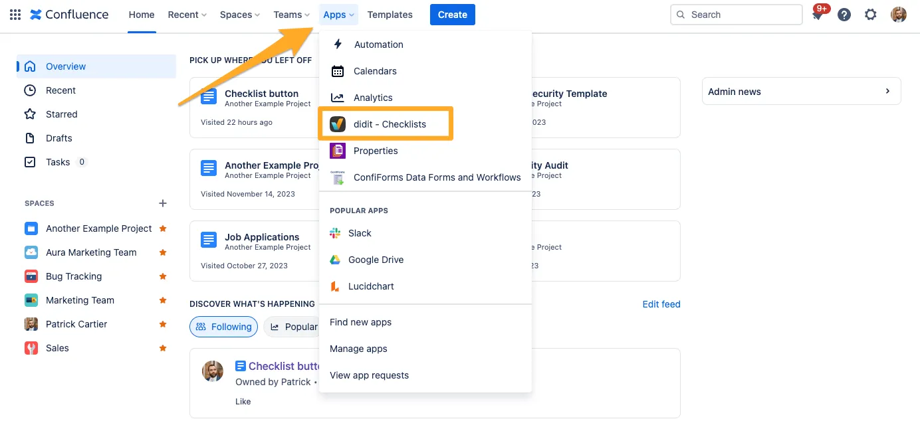
Task: Choose View app requests
Action: 425,375
